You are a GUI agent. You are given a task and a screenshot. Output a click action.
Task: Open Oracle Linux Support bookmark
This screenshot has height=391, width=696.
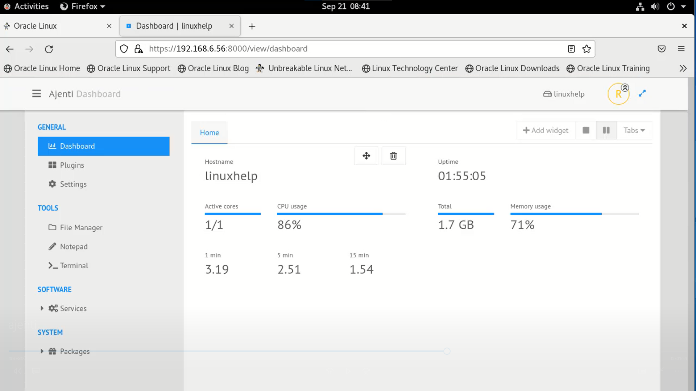click(129, 68)
